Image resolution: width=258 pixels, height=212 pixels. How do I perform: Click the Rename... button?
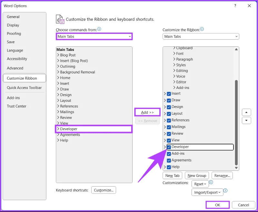(222, 176)
